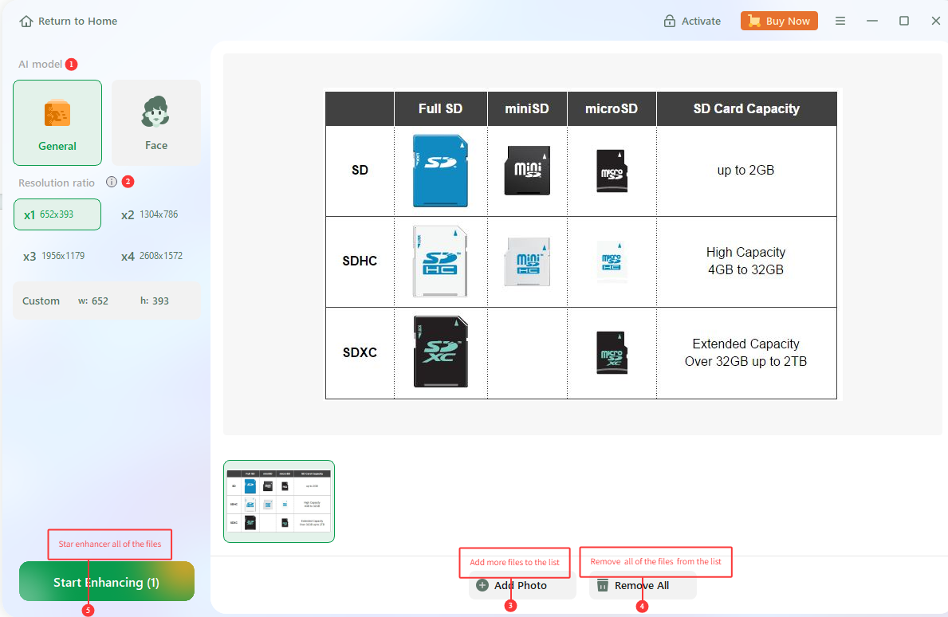Click Add Photo button

pyautogui.click(x=522, y=586)
